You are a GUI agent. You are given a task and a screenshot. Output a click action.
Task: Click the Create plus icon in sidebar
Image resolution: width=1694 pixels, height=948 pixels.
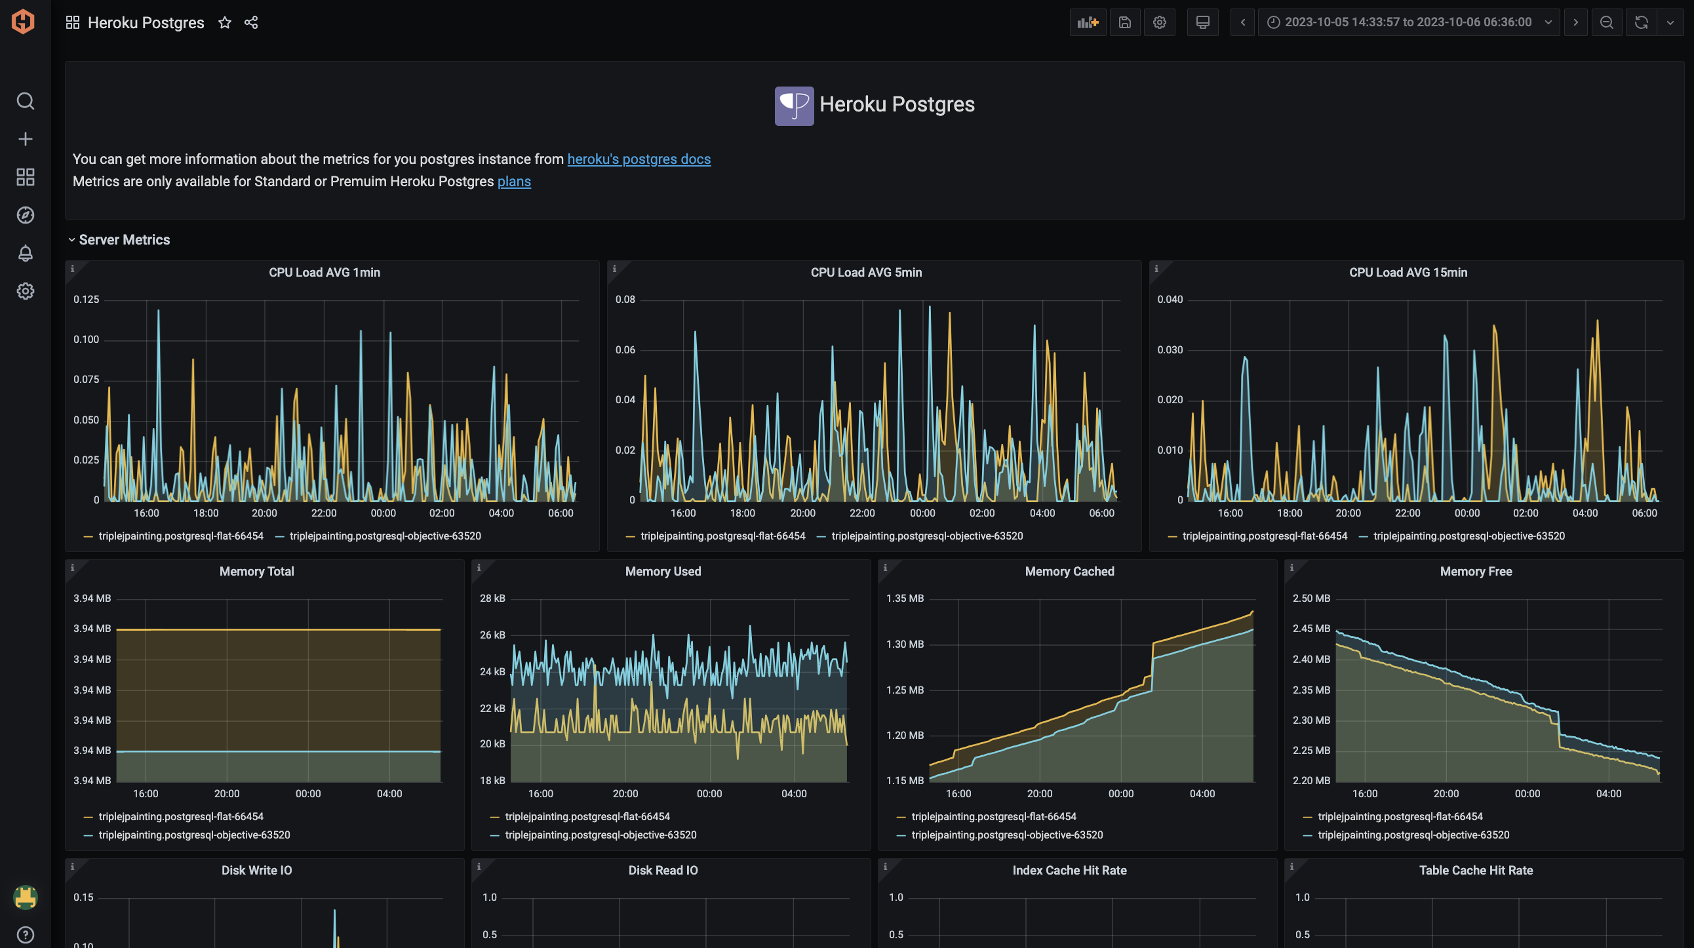(x=25, y=139)
